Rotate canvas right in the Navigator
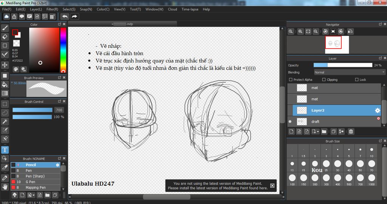Viewport: 387px width, 204px height. [x=341, y=32]
